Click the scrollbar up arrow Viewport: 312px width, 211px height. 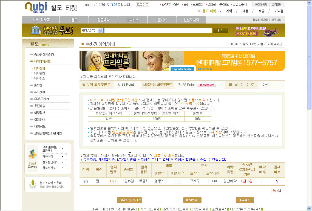pyautogui.click(x=309, y=3)
